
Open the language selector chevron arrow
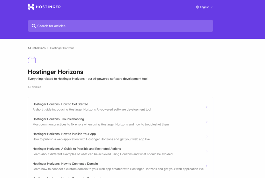(211, 7)
